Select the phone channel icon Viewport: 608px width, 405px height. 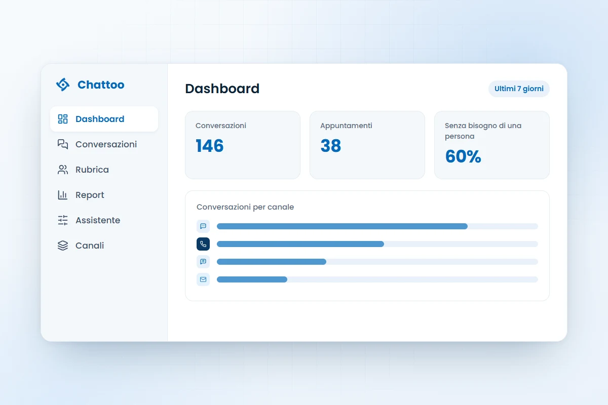[203, 244]
